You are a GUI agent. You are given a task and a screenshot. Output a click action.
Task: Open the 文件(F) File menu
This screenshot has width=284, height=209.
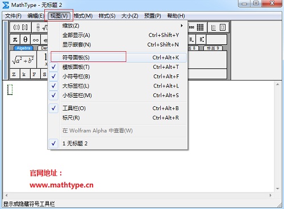13,16
